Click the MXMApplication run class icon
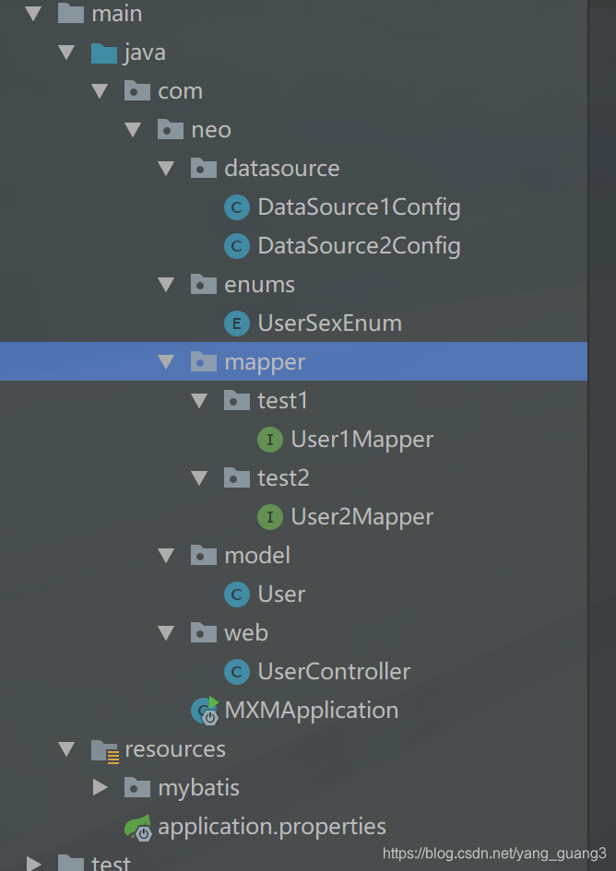Viewport: 616px width, 871px height. coord(204,711)
